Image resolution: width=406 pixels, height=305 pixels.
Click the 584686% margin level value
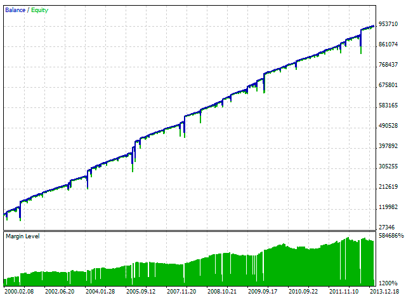pos(391,236)
